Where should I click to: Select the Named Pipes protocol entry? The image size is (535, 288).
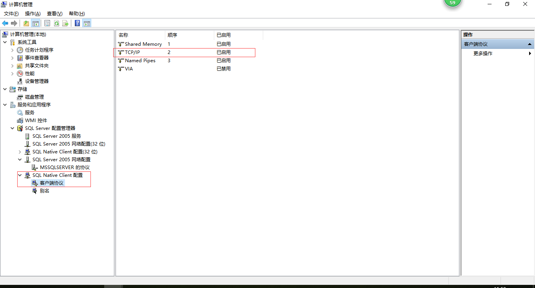(x=139, y=60)
